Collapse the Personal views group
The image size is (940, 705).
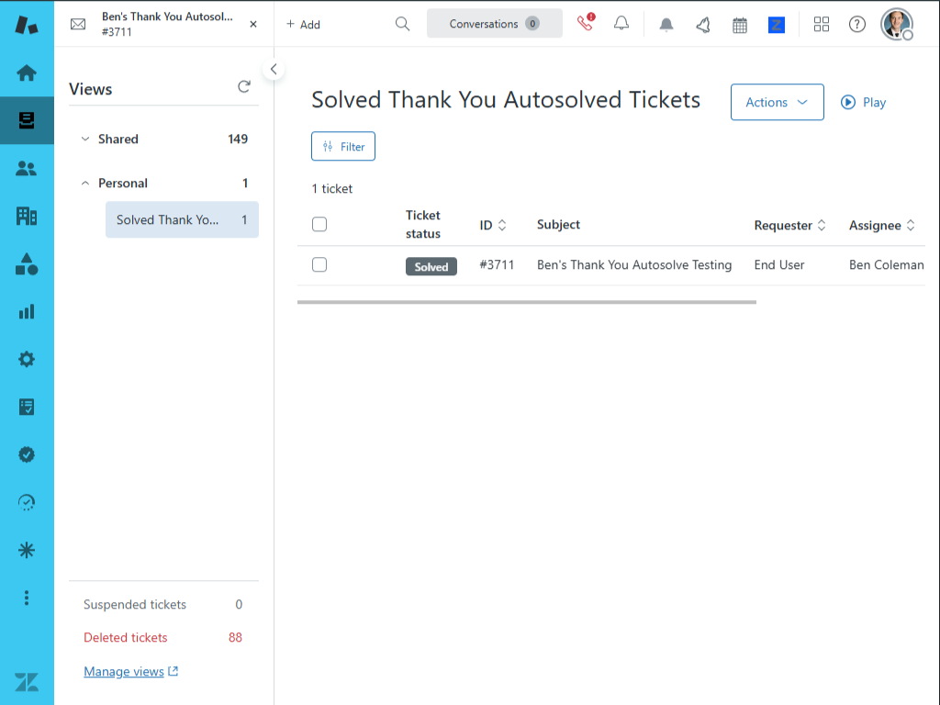pyautogui.click(x=86, y=183)
